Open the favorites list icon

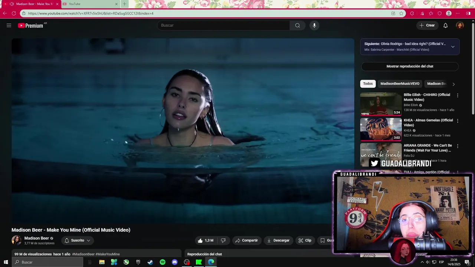[431, 13]
